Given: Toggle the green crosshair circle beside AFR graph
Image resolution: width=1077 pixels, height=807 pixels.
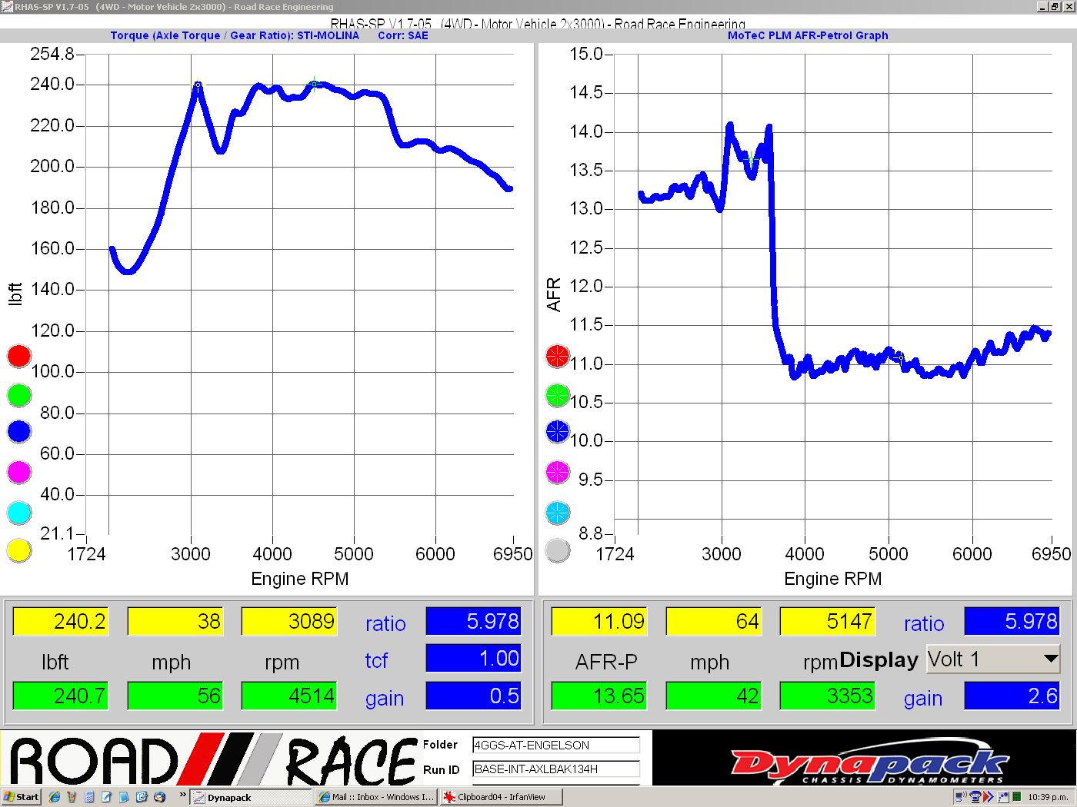Looking at the screenshot, I should [558, 395].
